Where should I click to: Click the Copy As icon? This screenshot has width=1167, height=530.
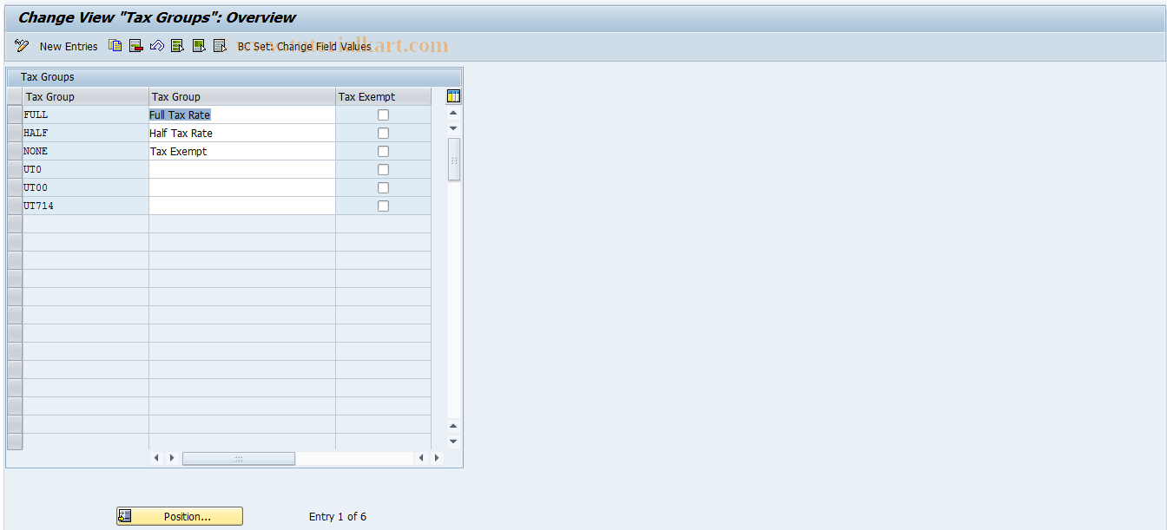point(115,46)
